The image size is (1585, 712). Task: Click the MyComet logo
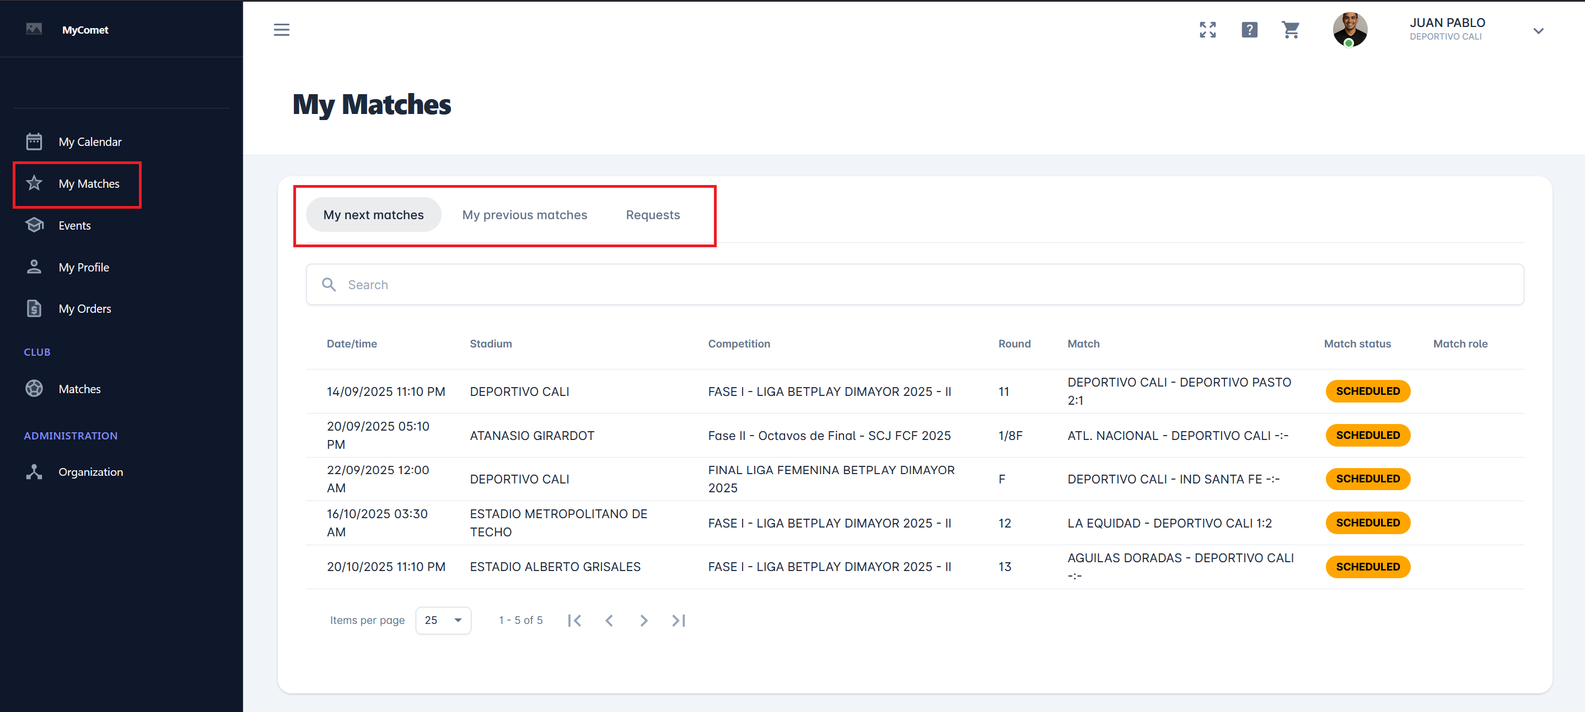tap(85, 30)
